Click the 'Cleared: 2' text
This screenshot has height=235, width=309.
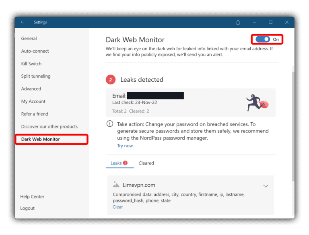139,111
